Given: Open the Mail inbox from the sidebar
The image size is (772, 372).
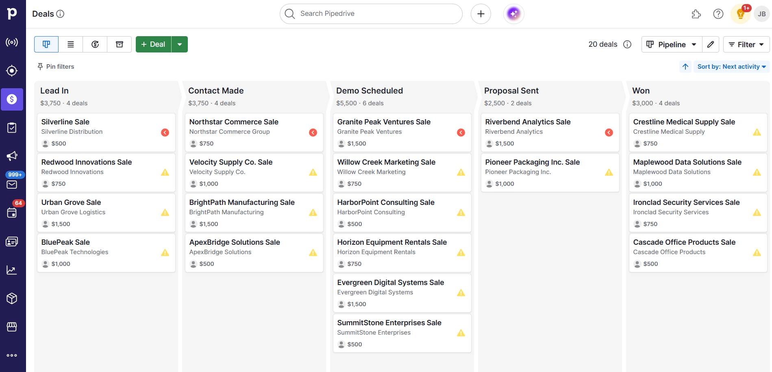Looking at the screenshot, I should [12, 184].
